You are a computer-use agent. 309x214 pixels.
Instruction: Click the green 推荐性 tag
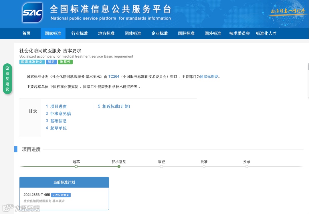[65, 62]
